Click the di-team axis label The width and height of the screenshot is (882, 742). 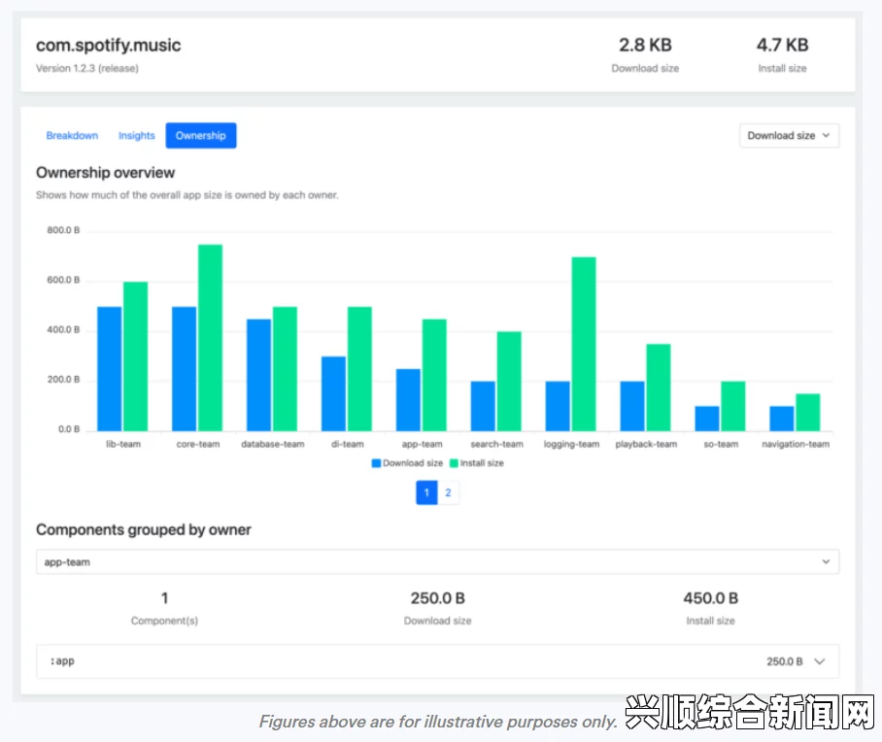[x=348, y=445]
